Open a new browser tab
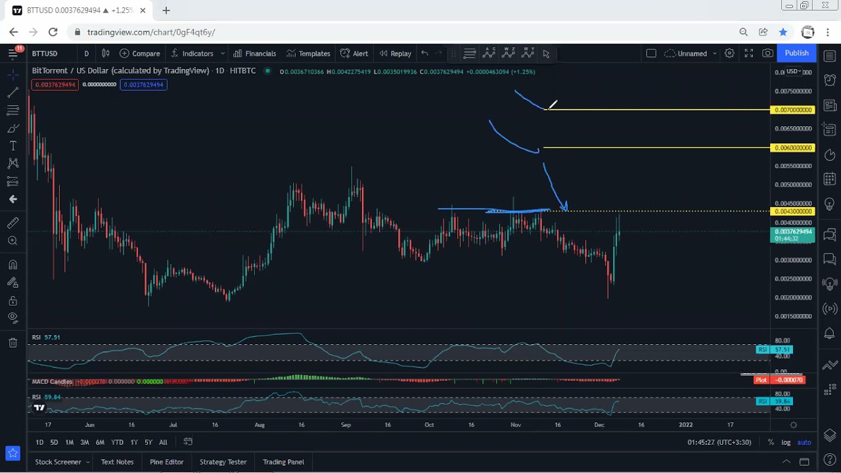The height and width of the screenshot is (473, 841). pyautogui.click(x=166, y=11)
